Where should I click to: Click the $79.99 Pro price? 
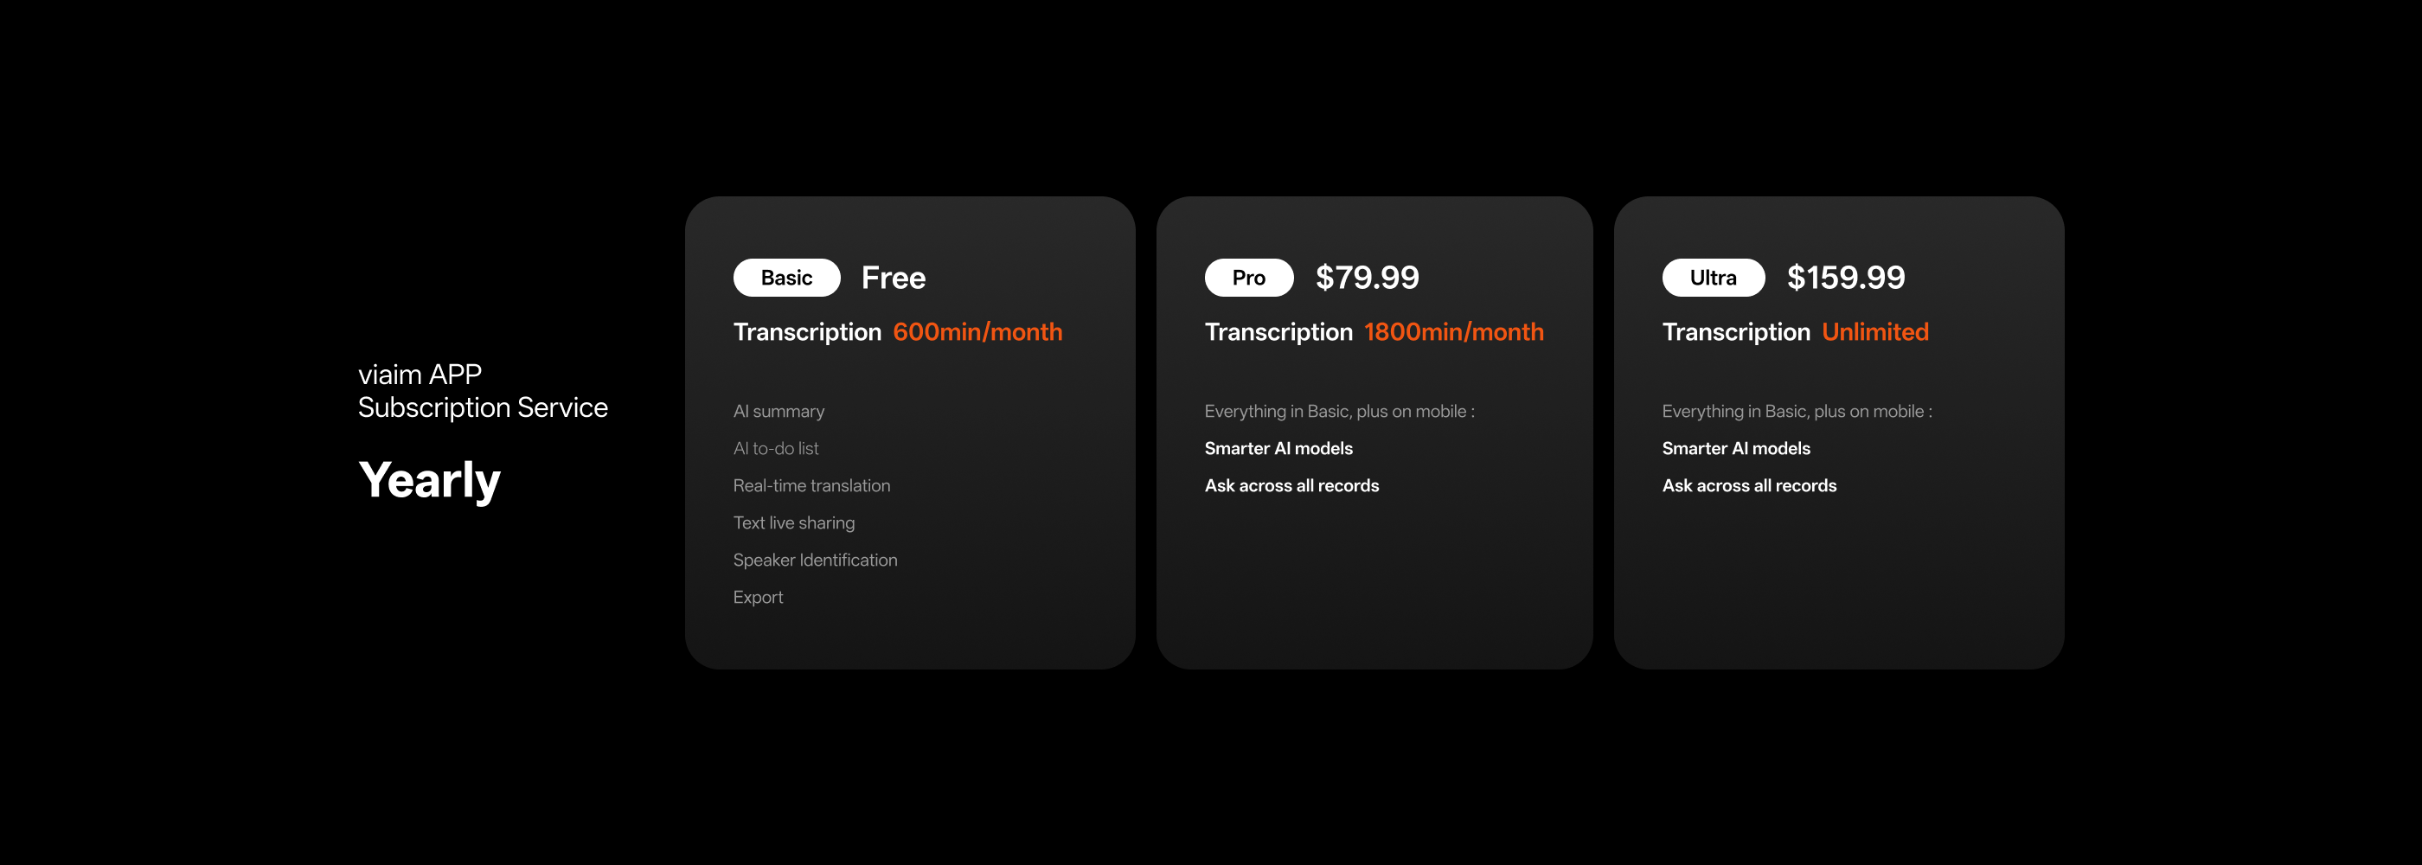pos(1367,278)
